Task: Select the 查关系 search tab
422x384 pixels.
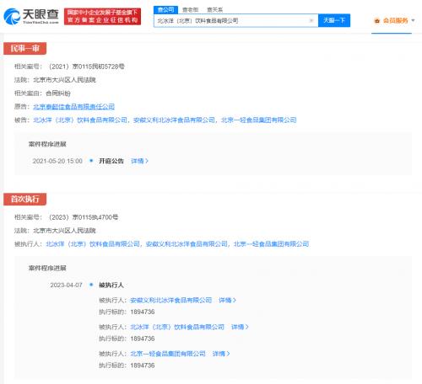Action: 214,10
